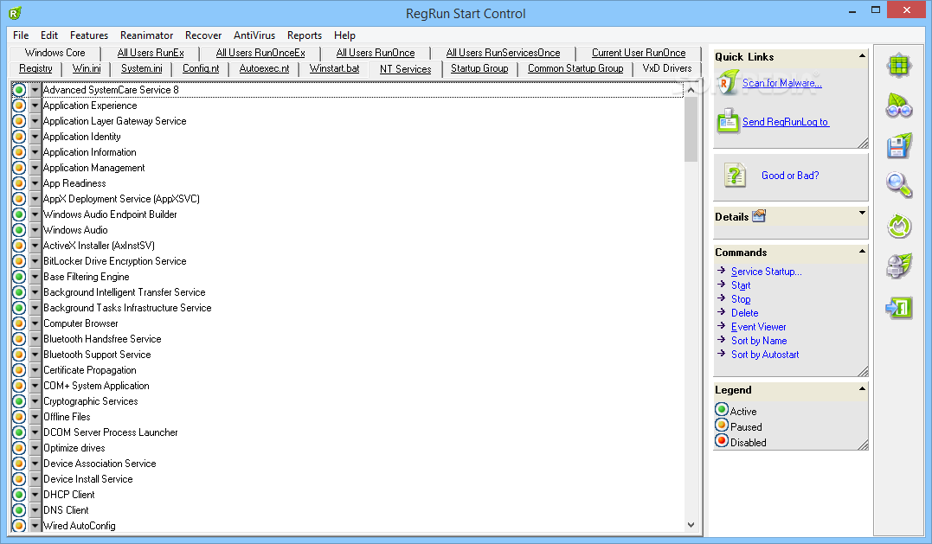Toggle status indicator for Windows Audio
This screenshot has width=932, height=544.
(x=19, y=230)
